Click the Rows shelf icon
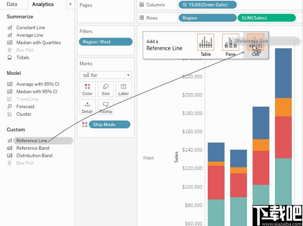The width and height of the screenshot is (303, 226). (142, 18)
